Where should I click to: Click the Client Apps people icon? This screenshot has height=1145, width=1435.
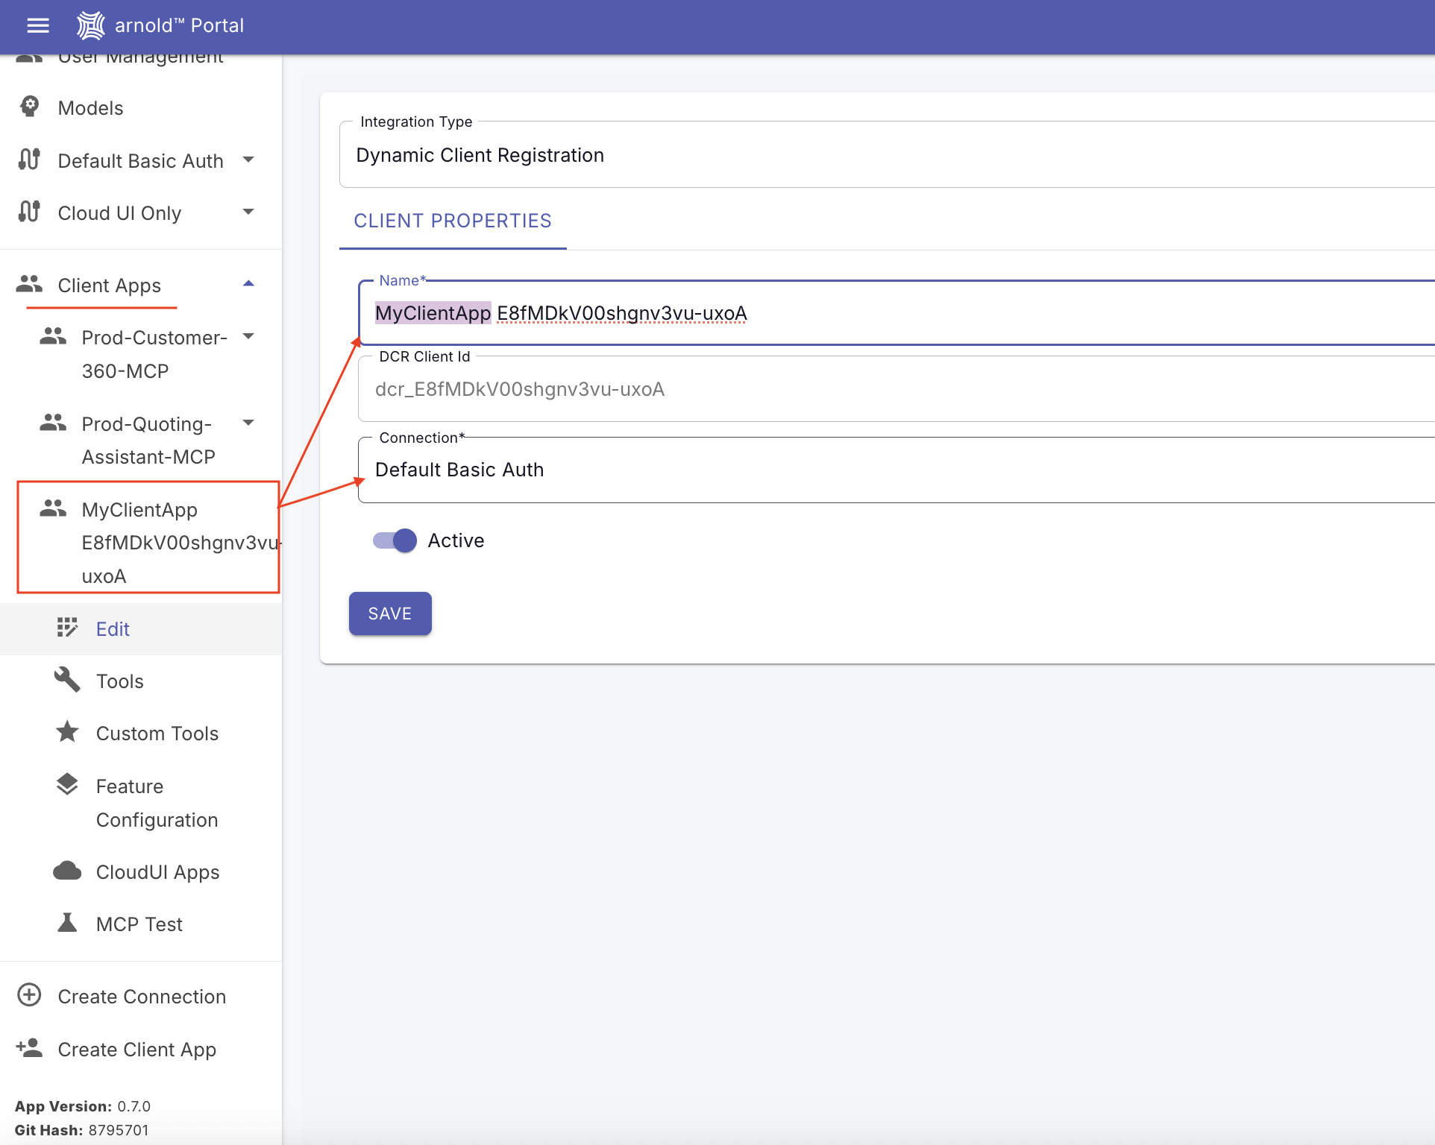coord(29,284)
